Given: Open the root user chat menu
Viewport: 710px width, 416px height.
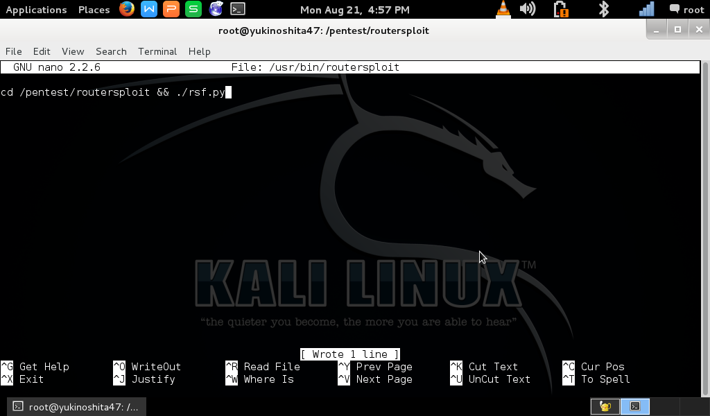Looking at the screenshot, I should (687, 10).
